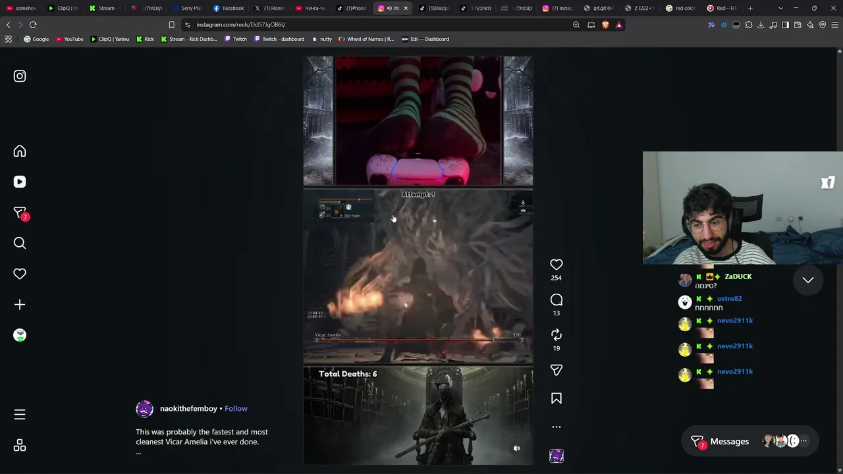Viewport: 843px width, 474px height.
Task: Switch to the (1) Home X tab
Action: pos(270,9)
